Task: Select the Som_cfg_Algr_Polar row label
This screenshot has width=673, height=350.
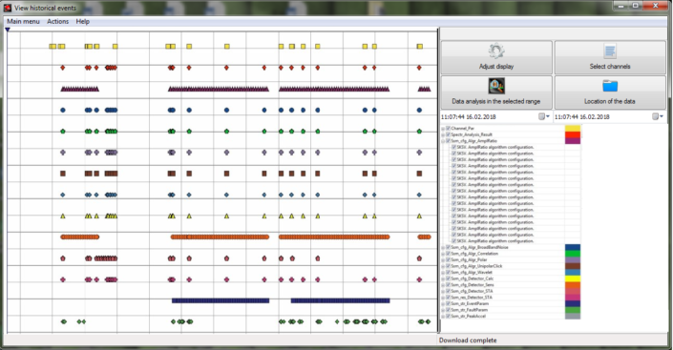Action: click(x=469, y=260)
